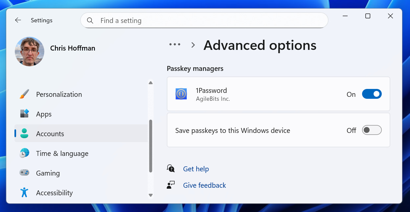The height and width of the screenshot is (212, 410).
Task: Open the breadcrumb ellipsis menu
Action: pos(175,45)
